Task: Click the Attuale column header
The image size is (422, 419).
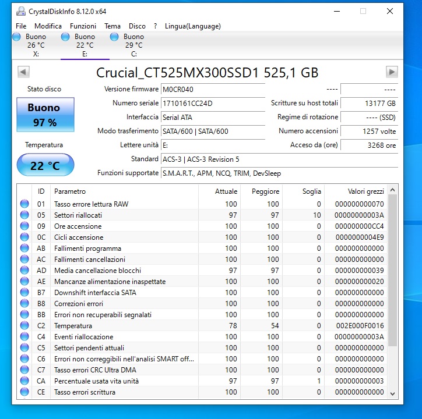Action: (x=219, y=191)
